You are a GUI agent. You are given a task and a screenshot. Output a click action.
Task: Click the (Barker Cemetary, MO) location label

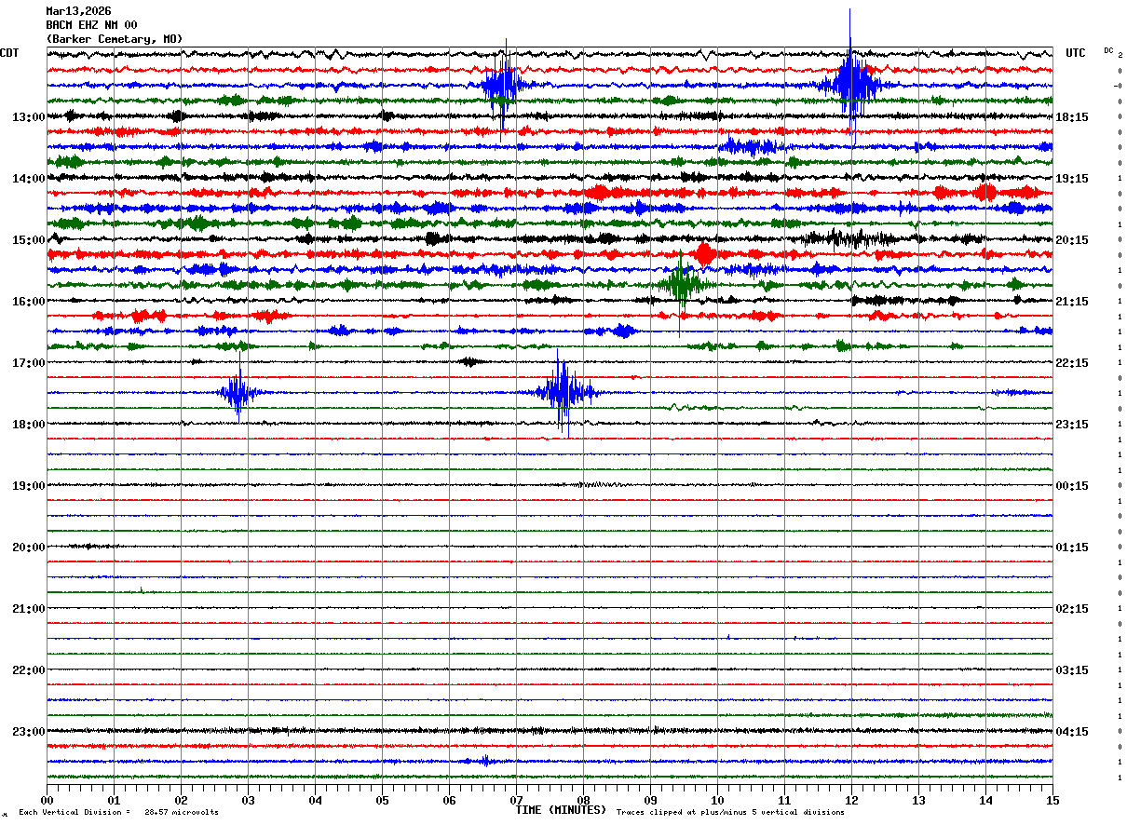(x=115, y=39)
